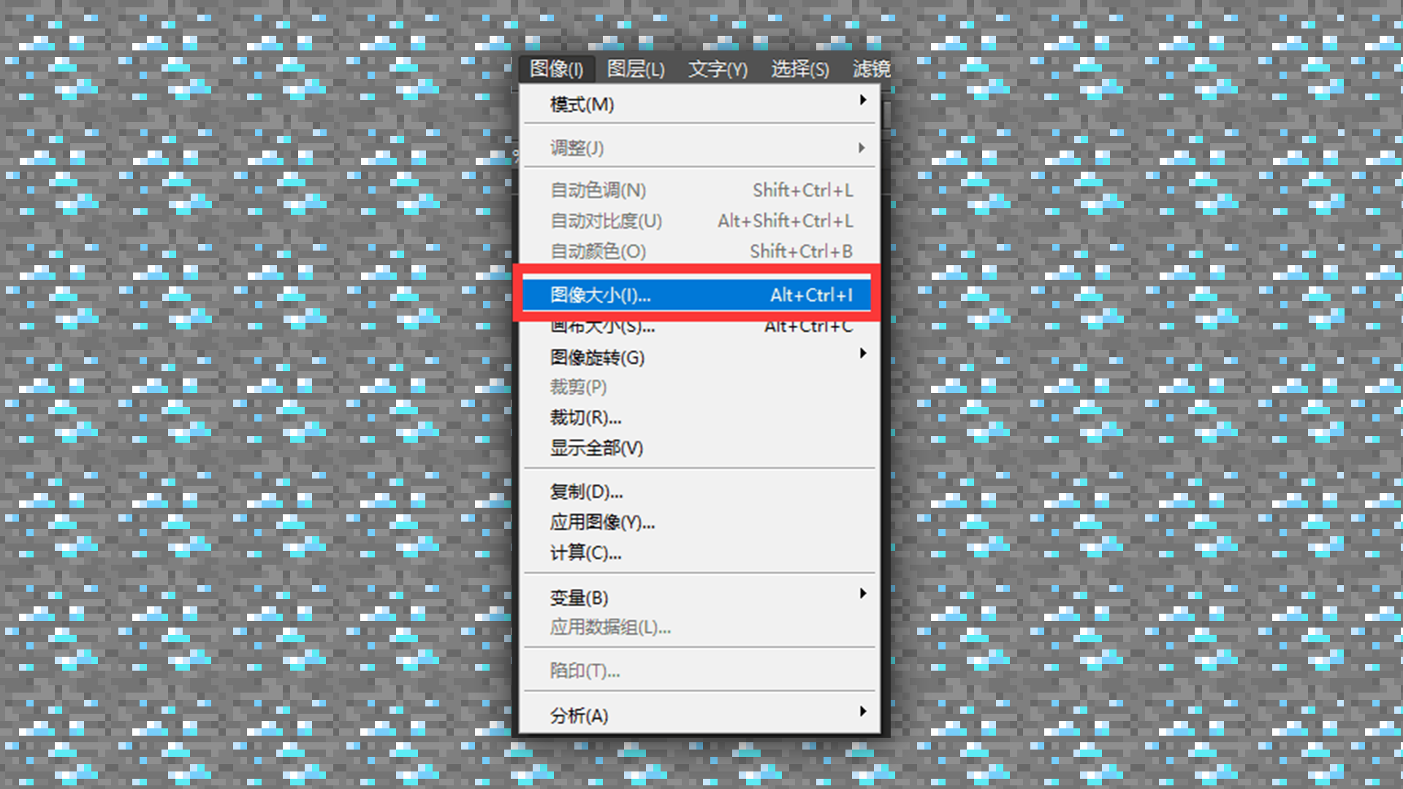Select 图像旋转(G) menu entry
Screen dimensions: 1403x789
click(697, 357)
